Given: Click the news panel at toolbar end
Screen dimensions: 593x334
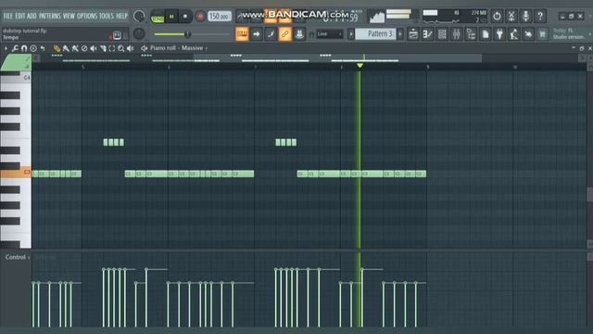Looking at the screenshot, I should pos(571,33).
